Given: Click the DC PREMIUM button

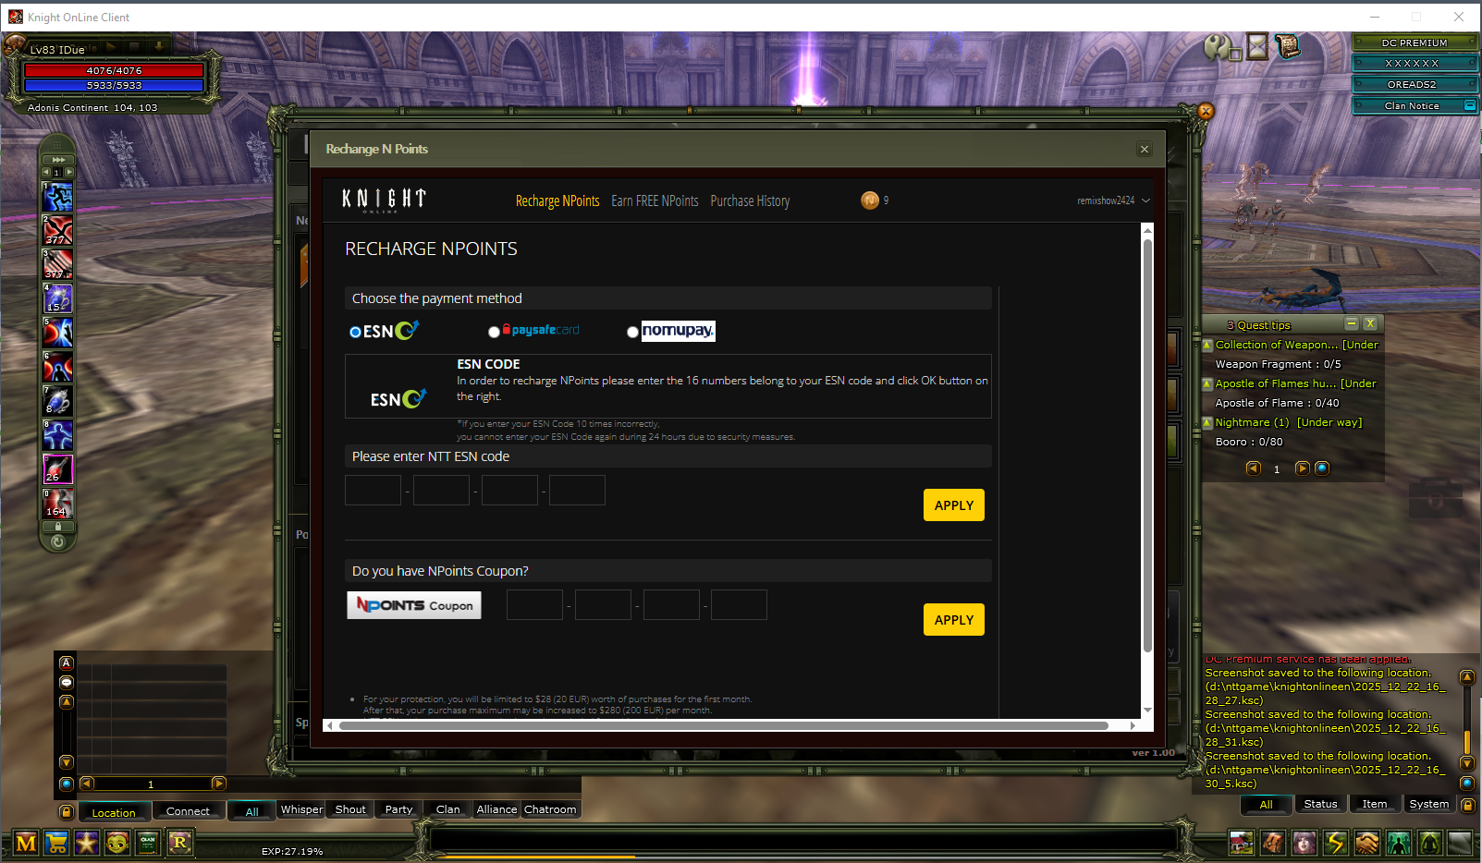Looking at the screenshot, I should (1415, 43).
